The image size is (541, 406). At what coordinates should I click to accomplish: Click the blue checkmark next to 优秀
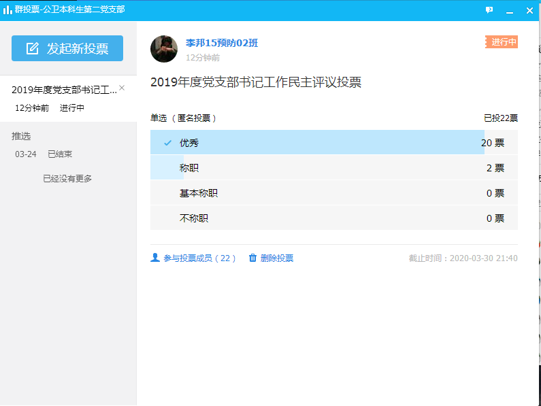point(167,143)
